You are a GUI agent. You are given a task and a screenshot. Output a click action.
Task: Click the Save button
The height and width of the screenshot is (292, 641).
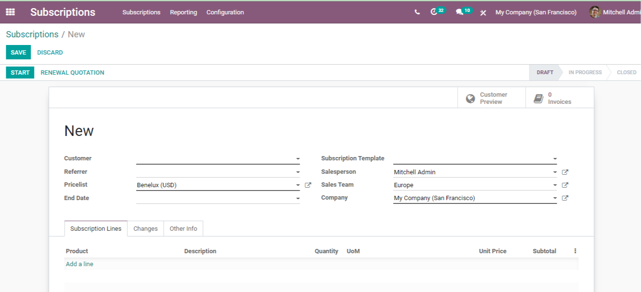(18, 52)
